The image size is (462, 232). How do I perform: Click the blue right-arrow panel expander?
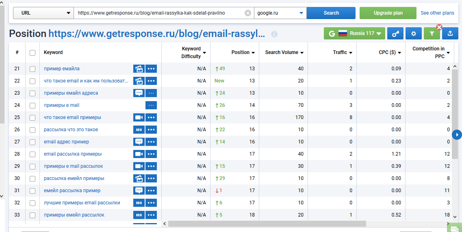click(x=457, y=135)
